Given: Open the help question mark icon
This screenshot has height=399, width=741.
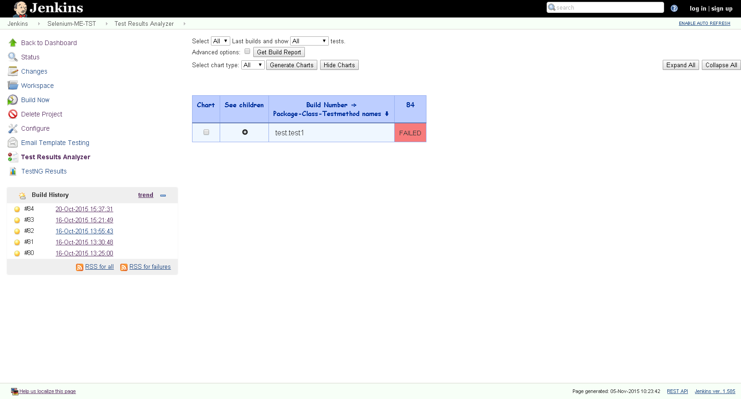Looking at the screenshot, I should tap(674, 8).
